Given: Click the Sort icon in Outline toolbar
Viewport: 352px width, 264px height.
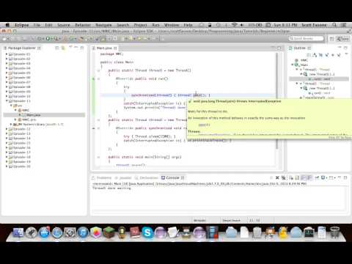Looking at the screenshot, I should coord(315,55).
